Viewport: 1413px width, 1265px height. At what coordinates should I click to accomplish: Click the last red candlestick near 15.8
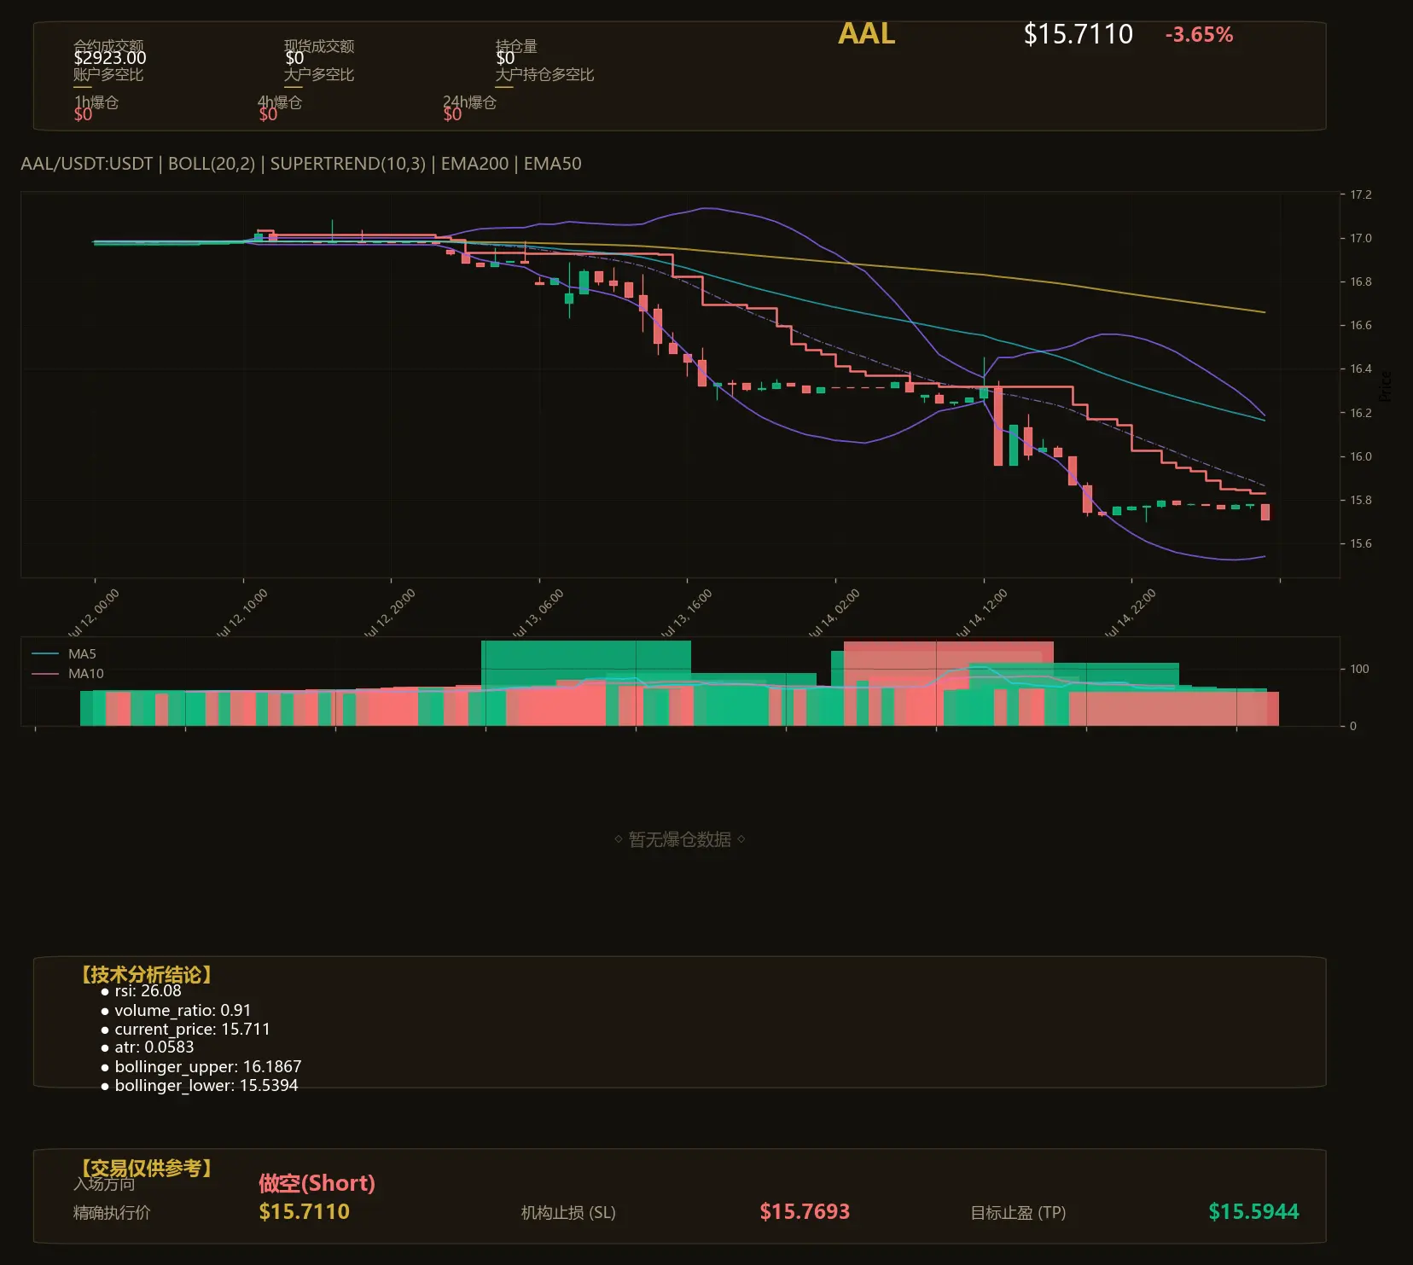tap(1265, 512)
